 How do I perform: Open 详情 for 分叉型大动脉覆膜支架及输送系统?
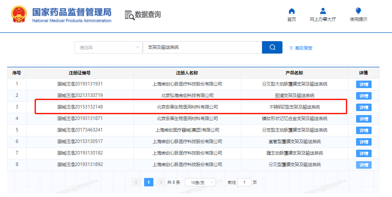click(364, 85)
